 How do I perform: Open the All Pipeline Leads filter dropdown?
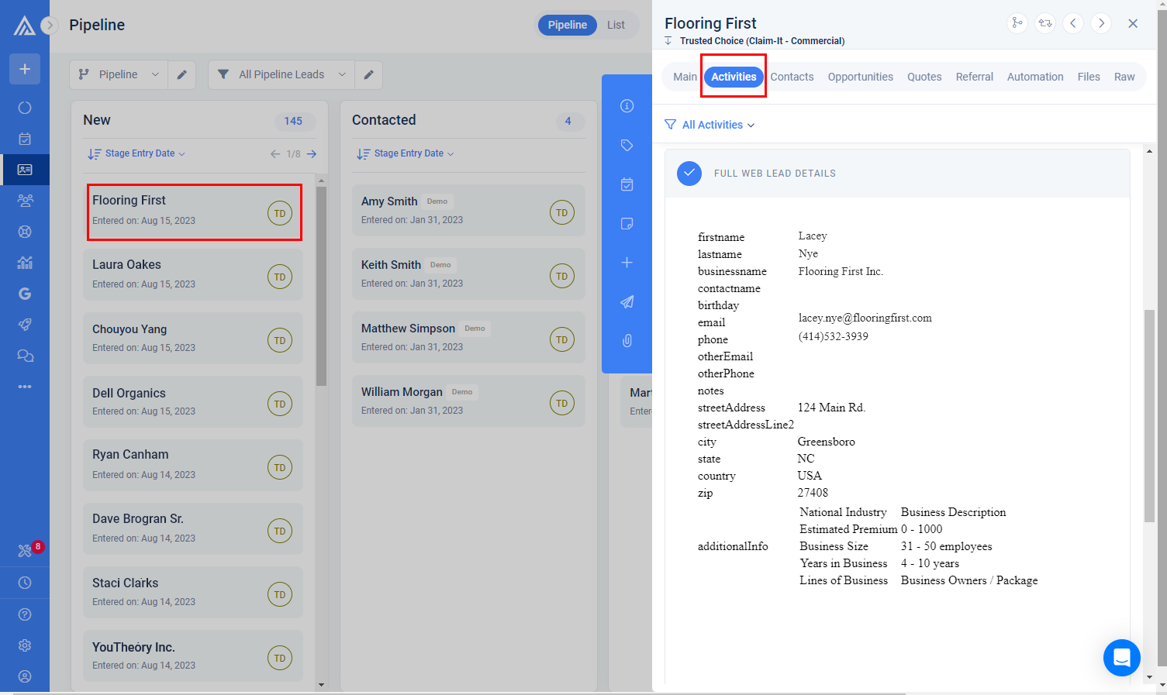[x=282, y=74]
